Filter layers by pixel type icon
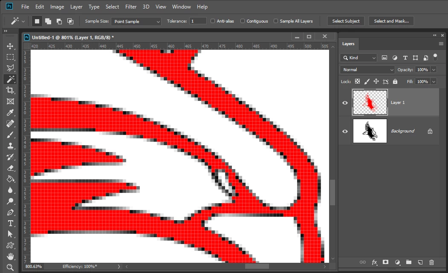The height and width of the screenshot is (273, 448). point(384,57)
